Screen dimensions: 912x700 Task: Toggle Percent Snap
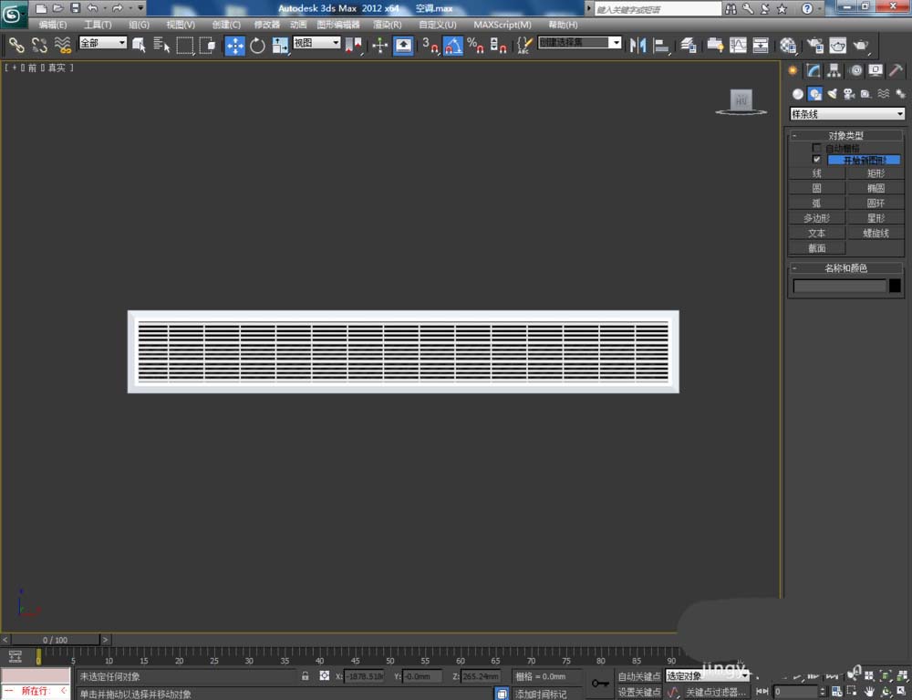(x=475, y=45)
